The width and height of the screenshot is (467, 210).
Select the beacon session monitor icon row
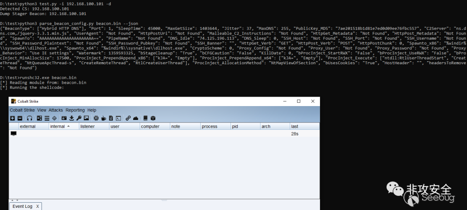coord(164,134)
